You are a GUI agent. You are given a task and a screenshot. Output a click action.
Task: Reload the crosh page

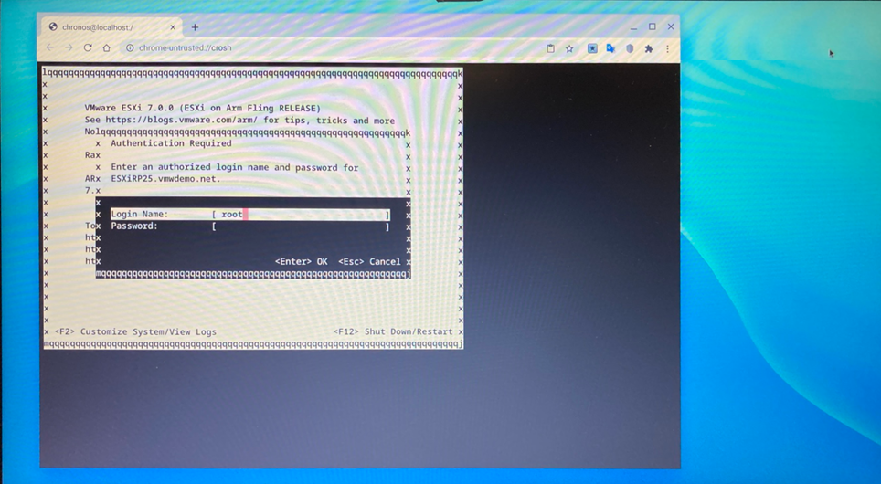click(88, 47)
